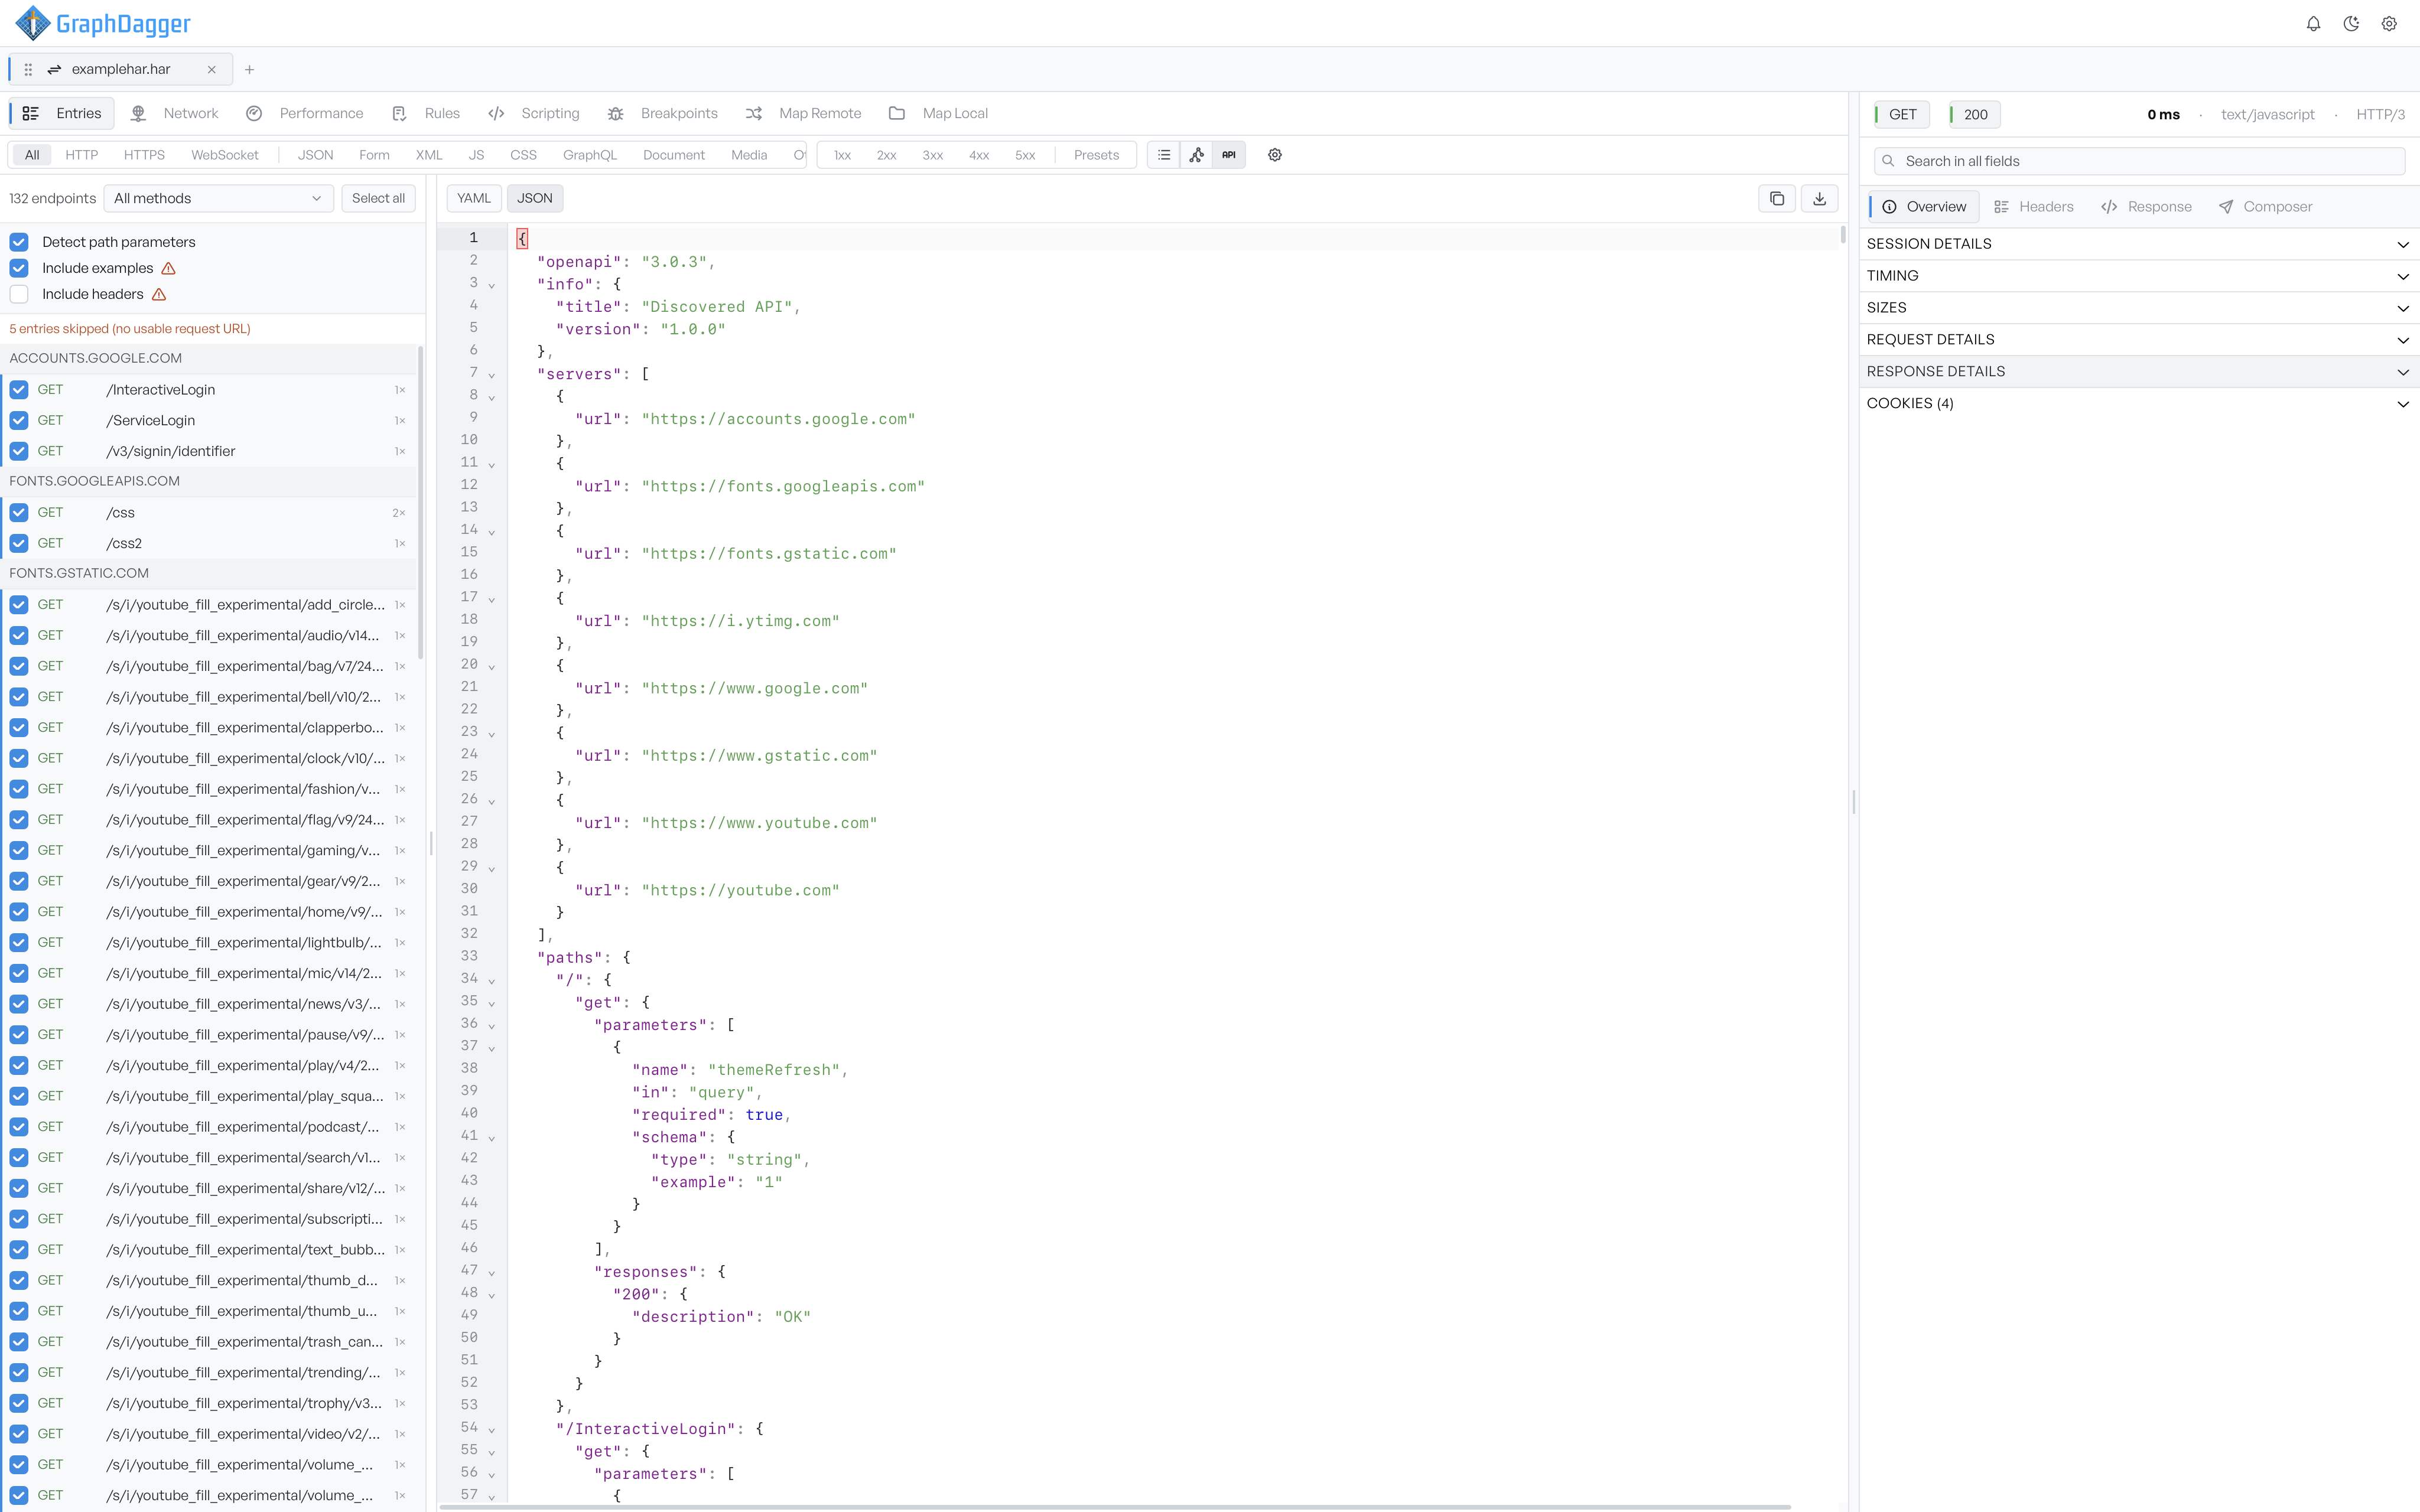Open the Performance tab
Screen dimensions: 2420x1512
305,113
